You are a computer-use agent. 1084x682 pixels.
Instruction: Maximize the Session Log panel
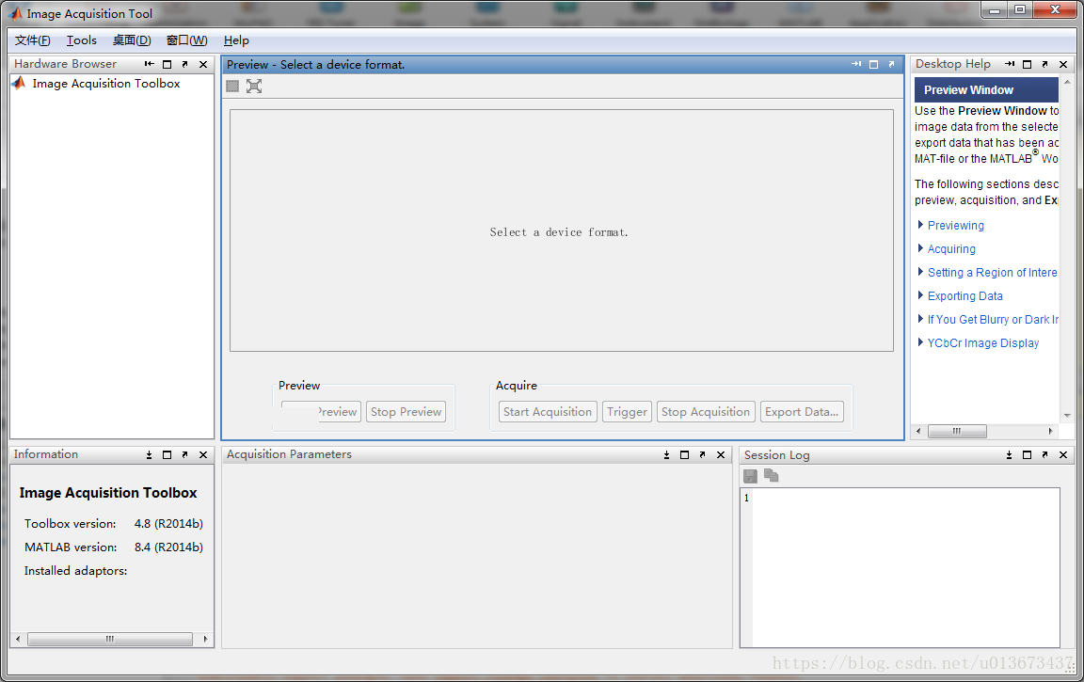click(1028, 454)
